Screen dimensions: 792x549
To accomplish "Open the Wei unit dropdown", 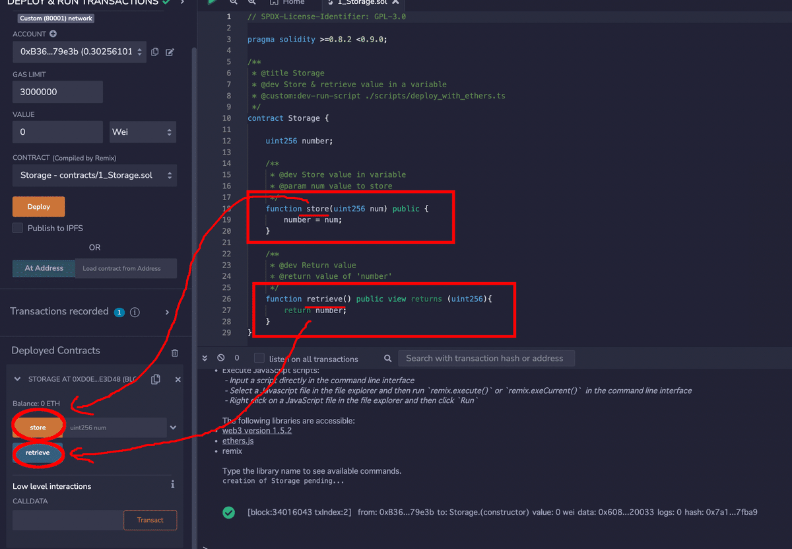I will (143, 131).
